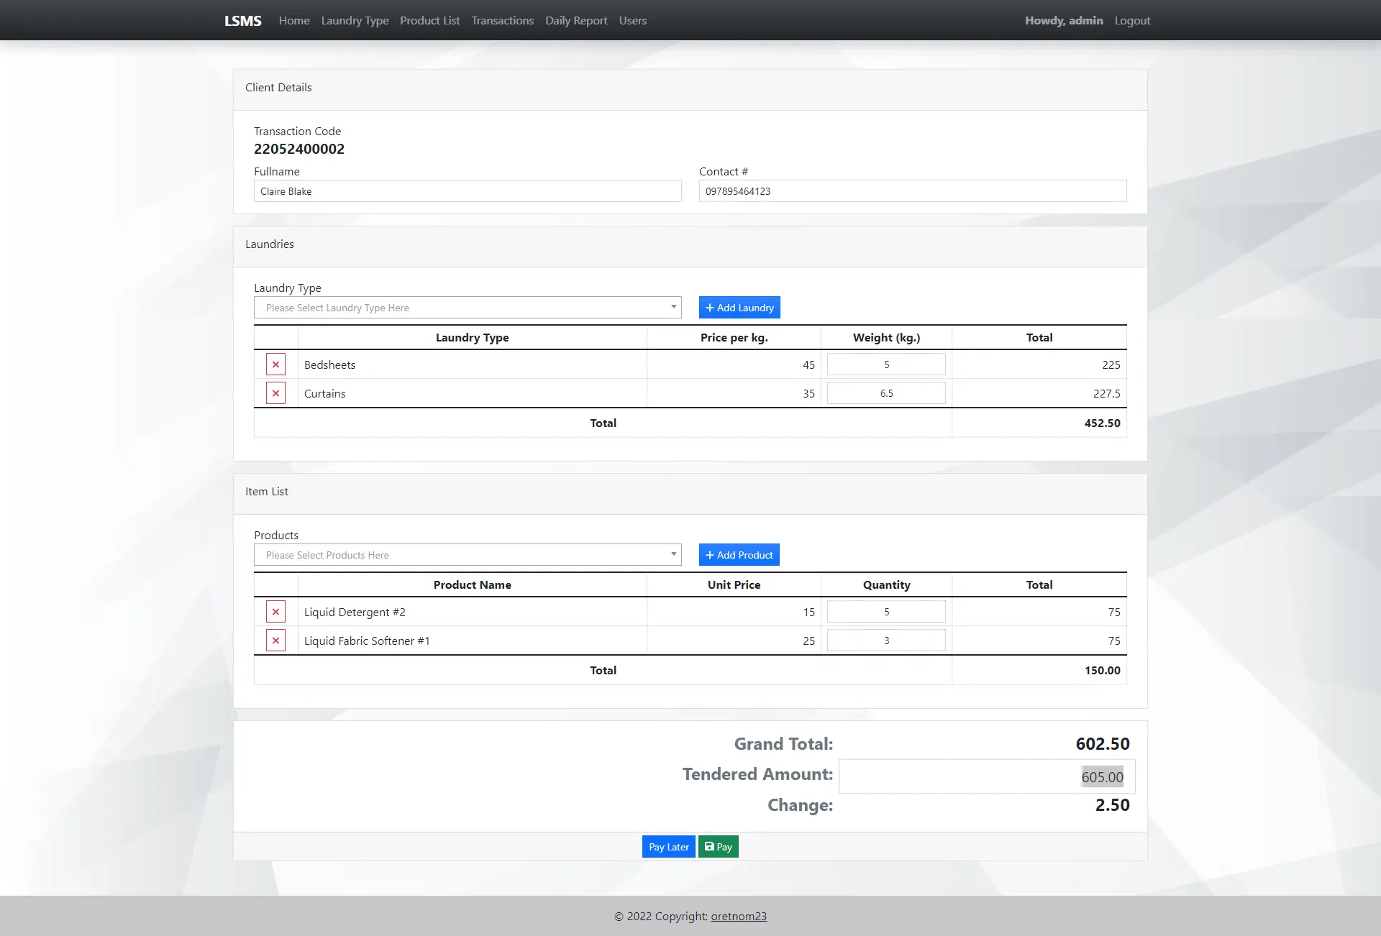Click the Pay Later button
Image resolution: width=1381 pixels, height=936 pixels.
click(668, 847)
